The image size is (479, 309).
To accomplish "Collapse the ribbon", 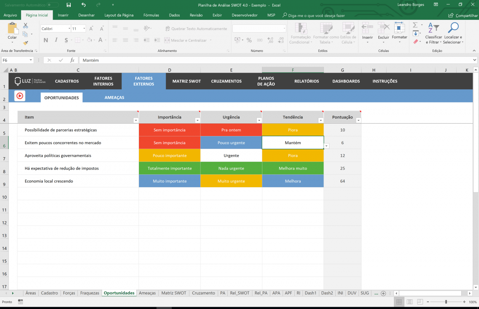I will pyautogui.click(x=475, y=51).
